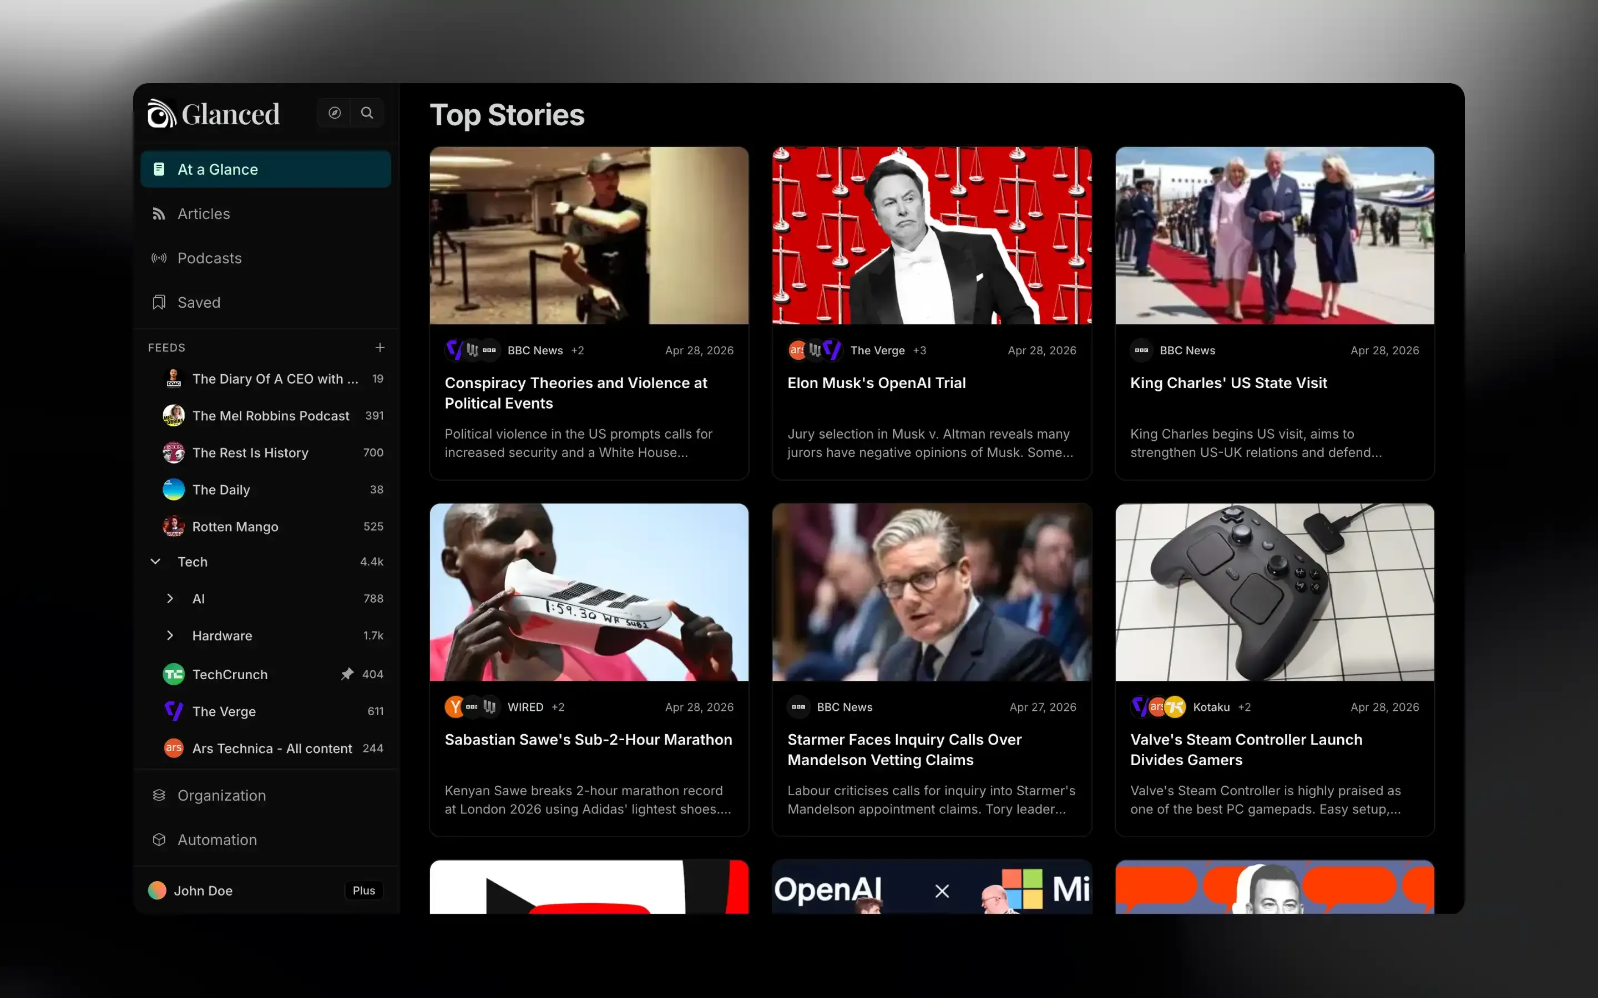Click BBC icon on King Charles card

1141,350
